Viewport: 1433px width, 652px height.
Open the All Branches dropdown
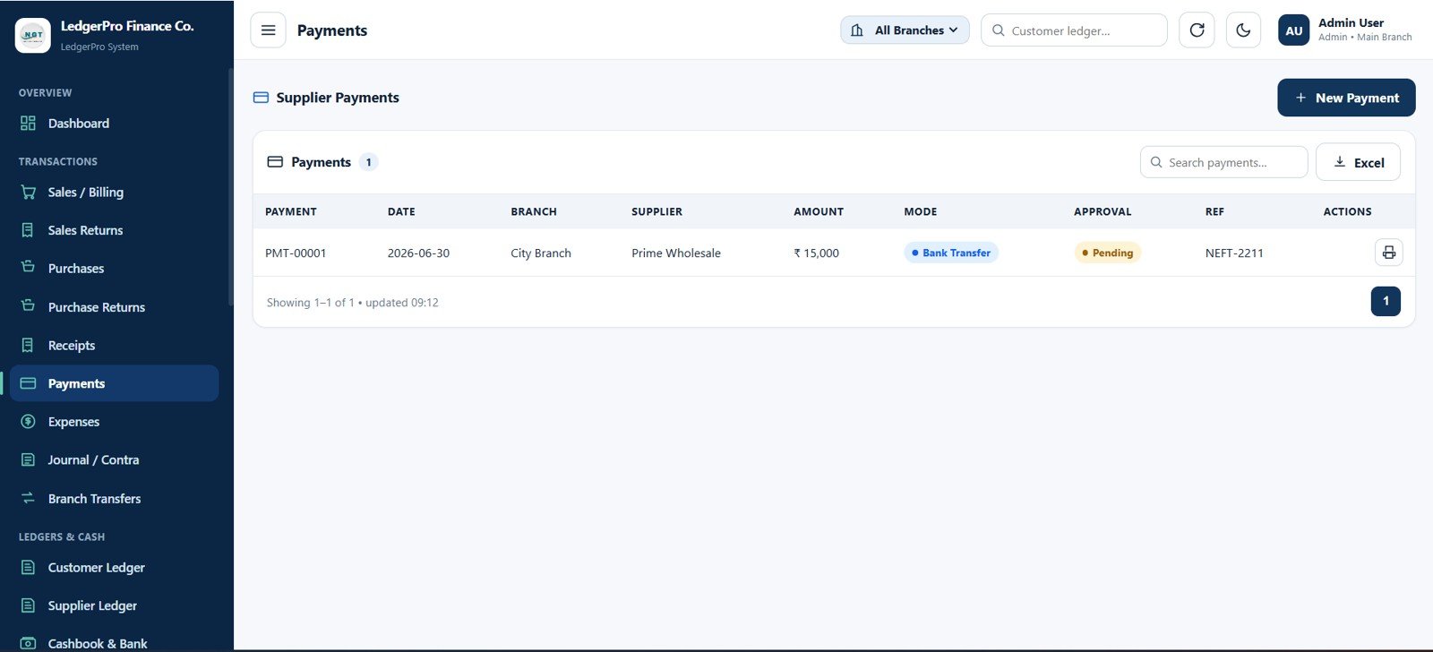pos(905,30)
